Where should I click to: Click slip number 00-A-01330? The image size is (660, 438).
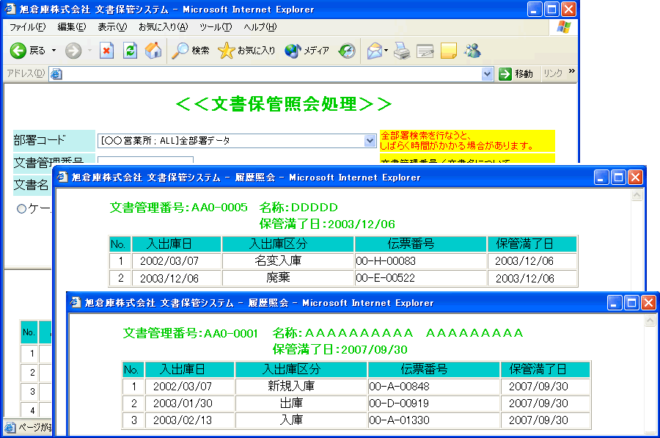point(399,420)
